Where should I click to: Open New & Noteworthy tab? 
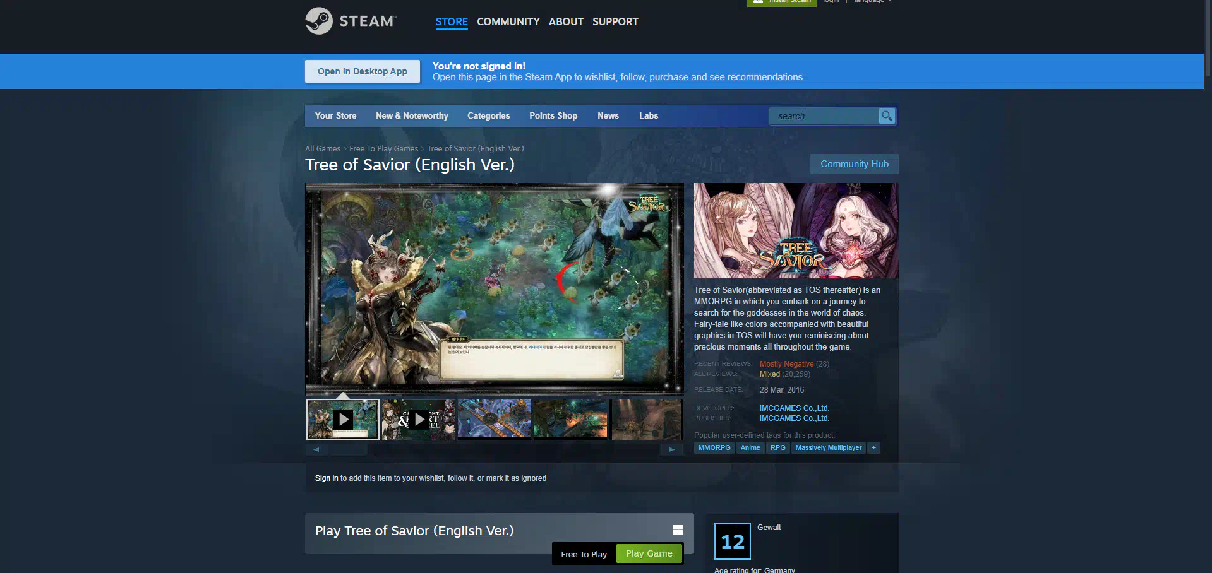point(412,115)
